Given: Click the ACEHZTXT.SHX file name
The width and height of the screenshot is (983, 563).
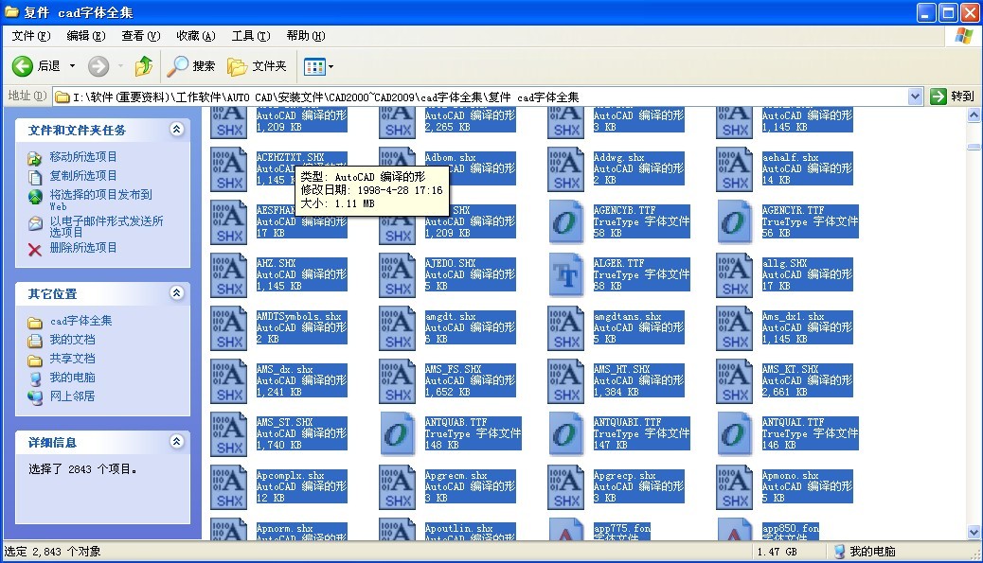Looking at the screenshot, I should [x=291, y=157].
